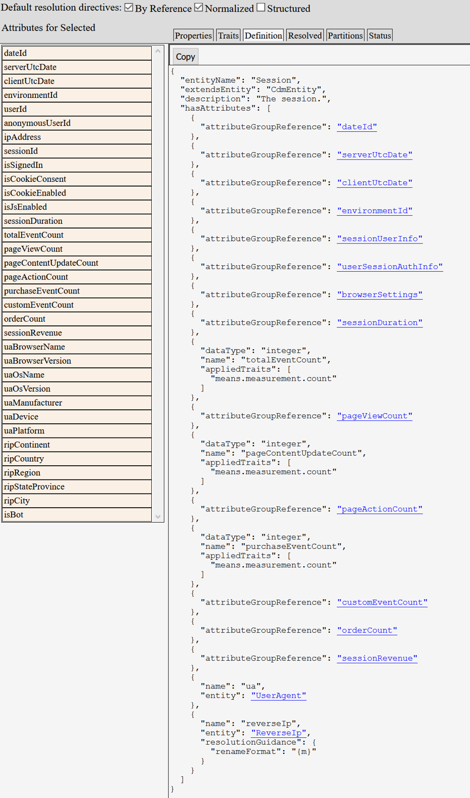Follow the "orderCount" reference link
470x798 pixels.
click(x=367, y=630)
